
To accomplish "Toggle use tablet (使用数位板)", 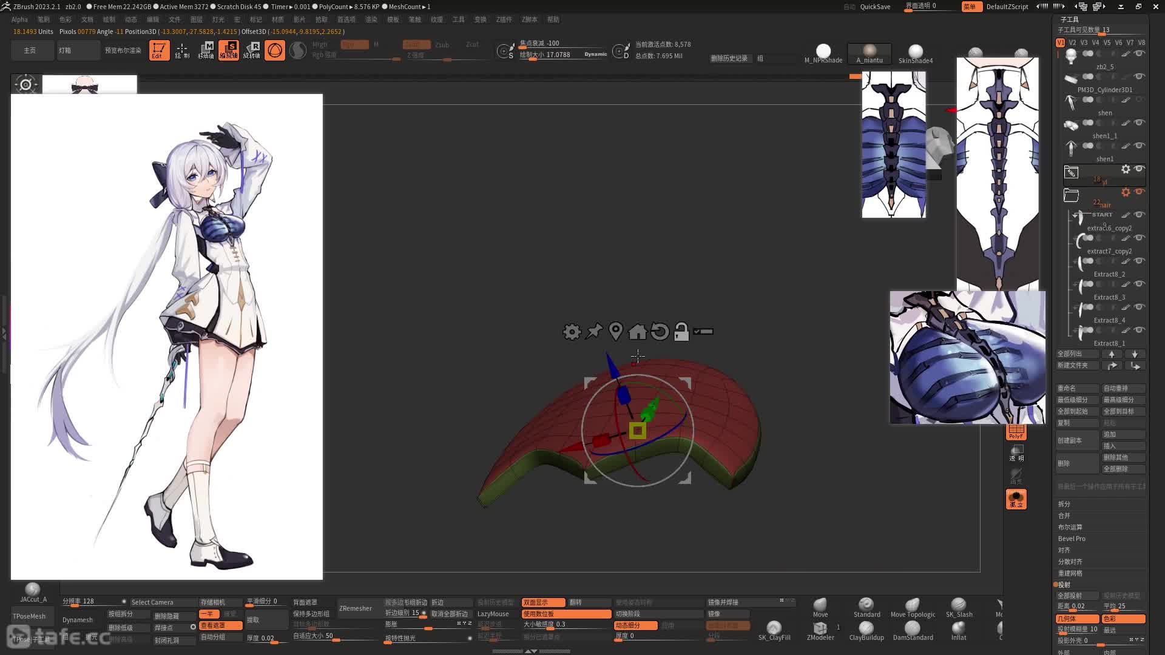I will [566, 614].
